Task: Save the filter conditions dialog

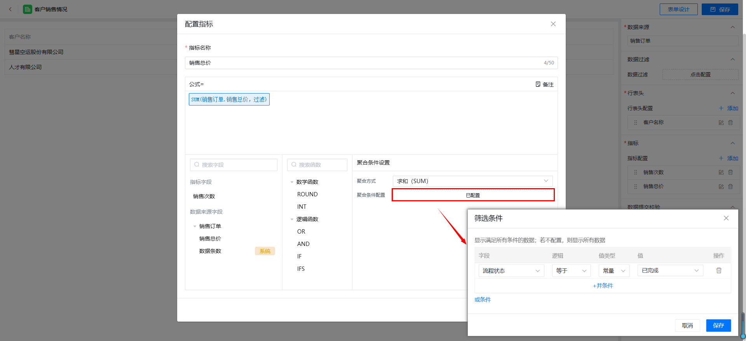Action: click(x=718, y=325)
